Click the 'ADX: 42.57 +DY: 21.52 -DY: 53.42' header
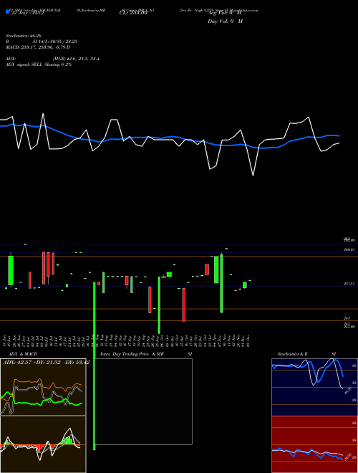Image resolution: width=358 pixels, height=473 pixels. [46, 363]
